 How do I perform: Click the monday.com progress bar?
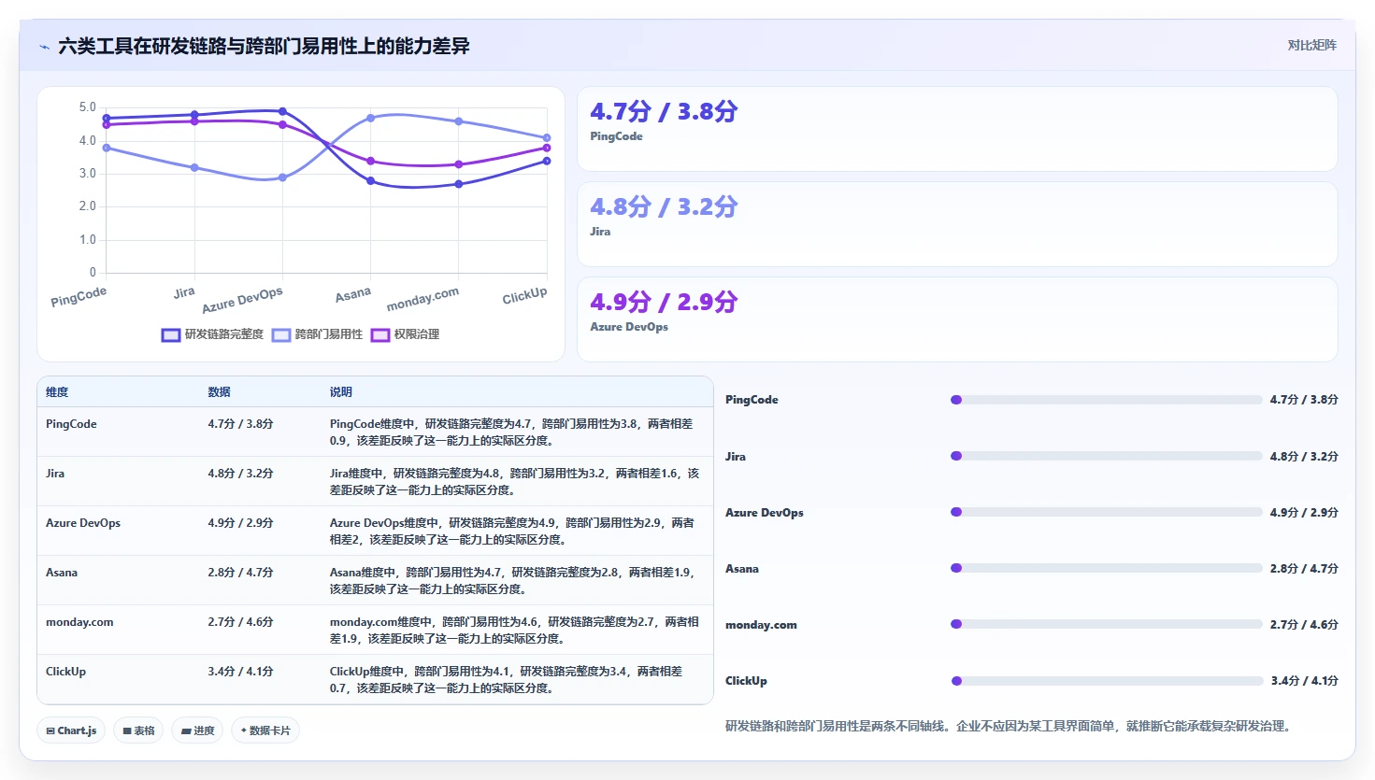tap(1106, 625)
